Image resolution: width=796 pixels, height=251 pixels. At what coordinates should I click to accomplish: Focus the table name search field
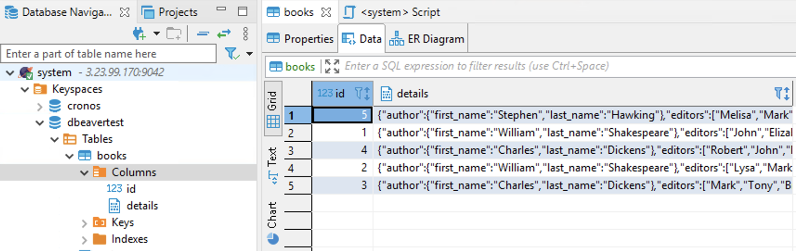(109, 54)
